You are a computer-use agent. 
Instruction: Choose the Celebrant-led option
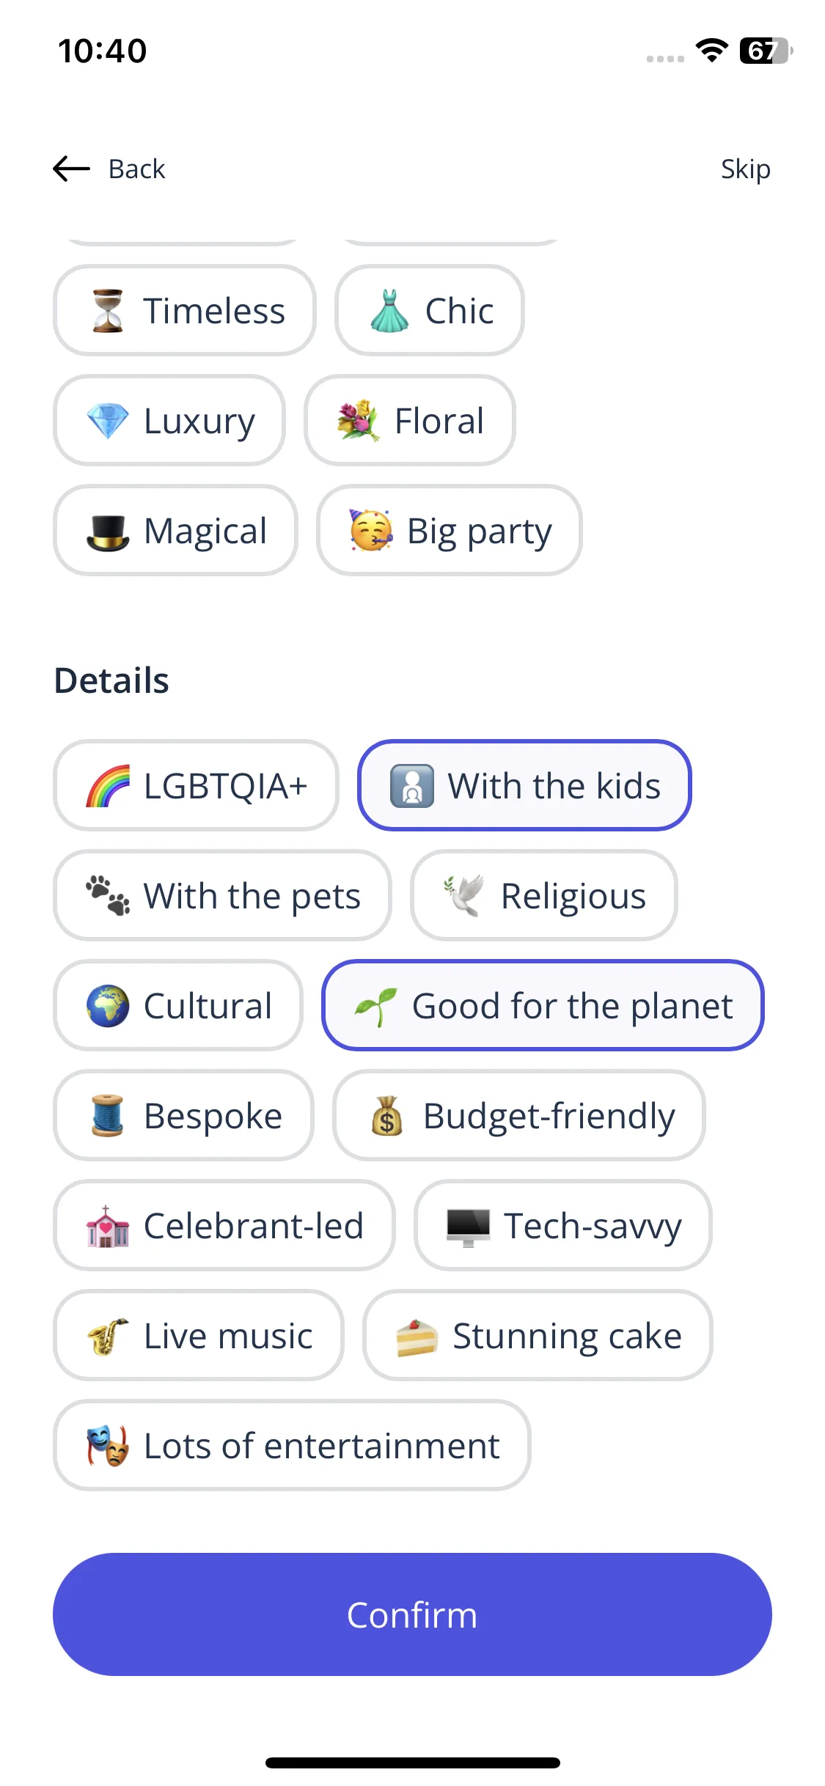tap(224, 1225)
